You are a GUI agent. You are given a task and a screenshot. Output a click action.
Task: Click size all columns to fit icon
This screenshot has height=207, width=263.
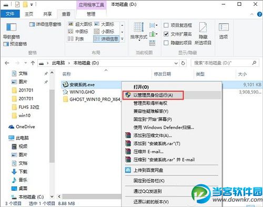click(152, 43)
